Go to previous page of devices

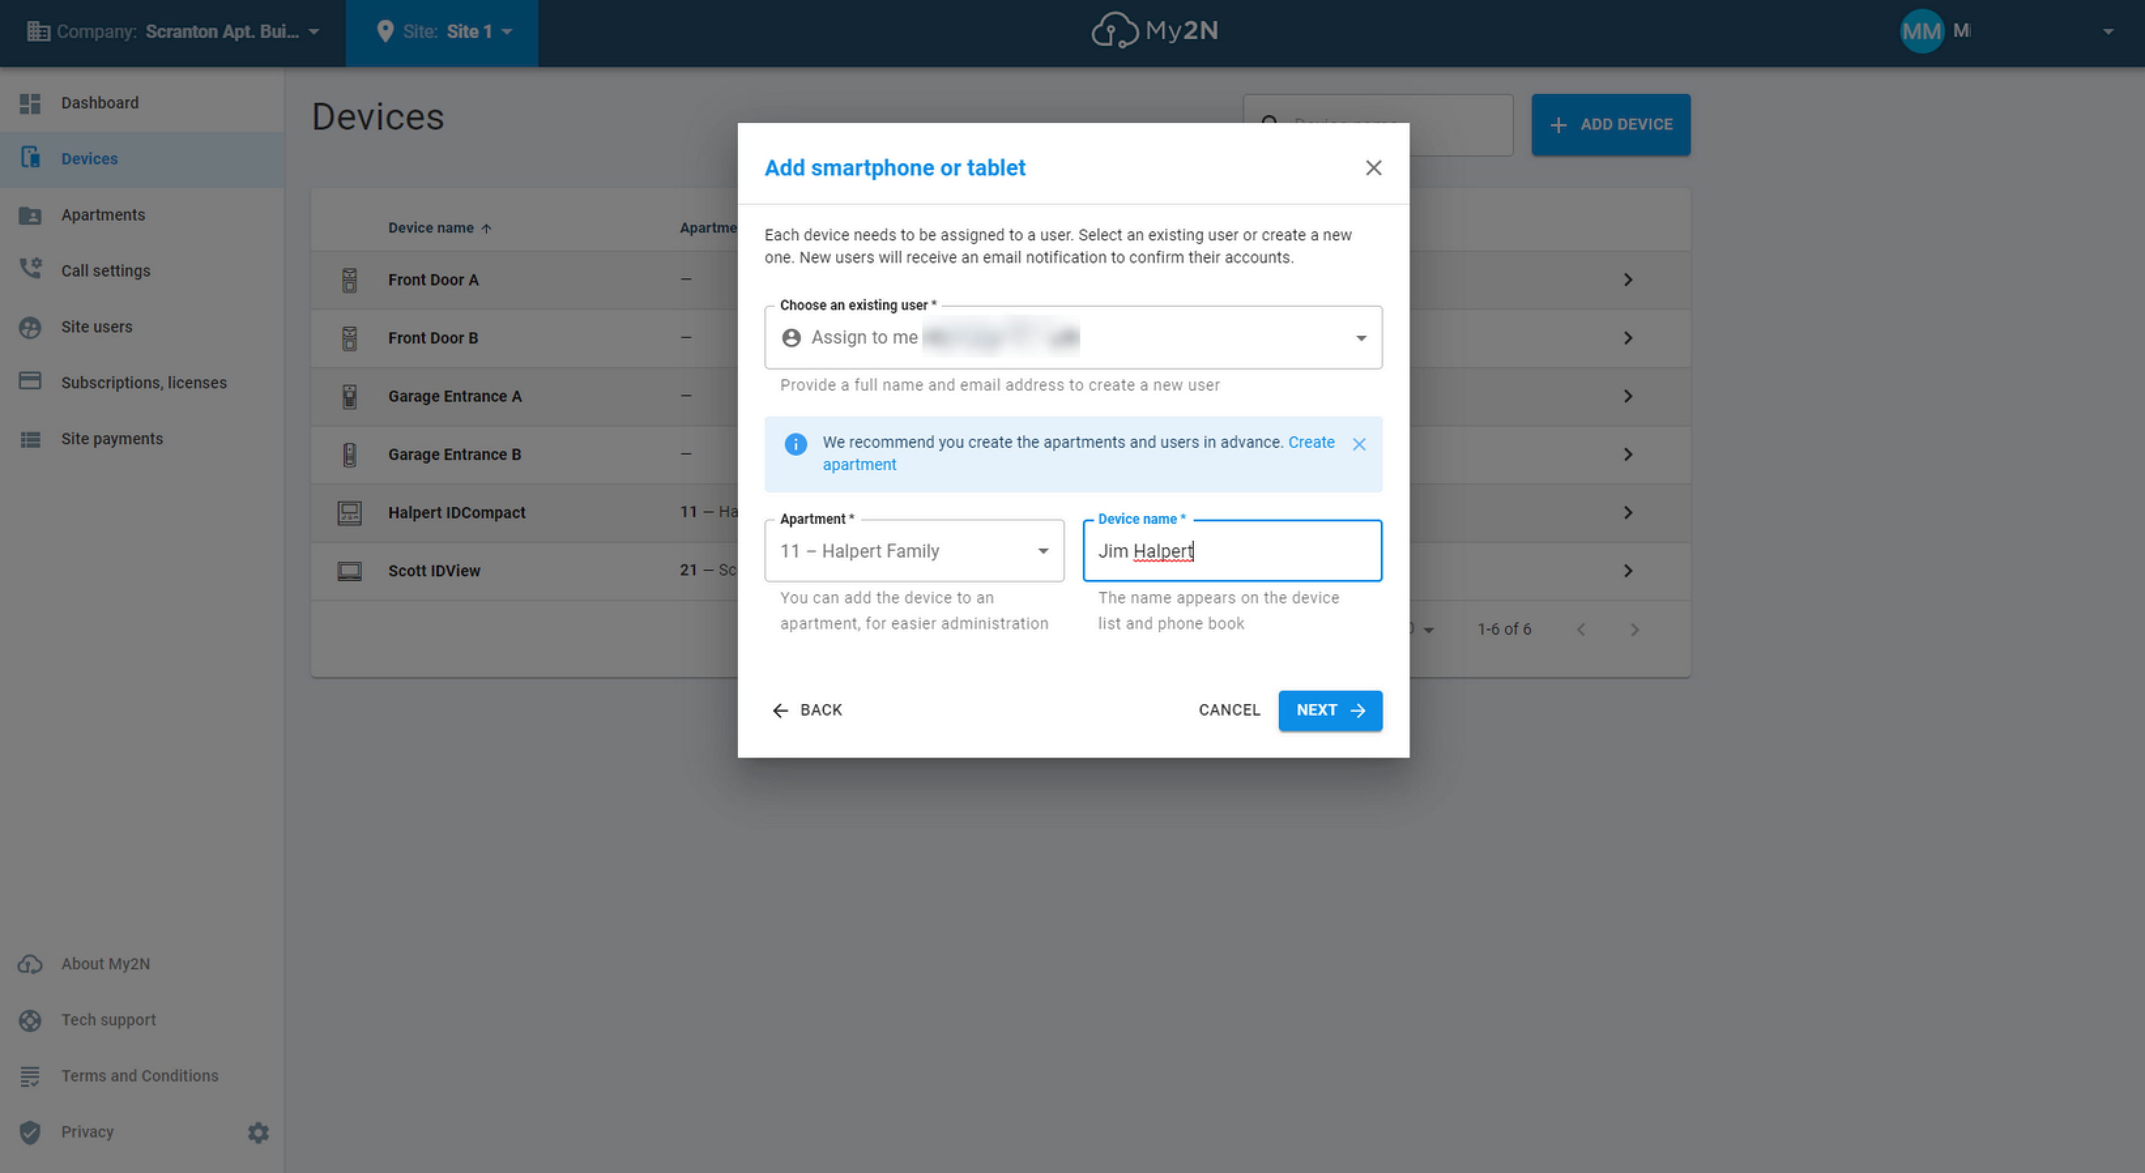[x=1581, y=630]
